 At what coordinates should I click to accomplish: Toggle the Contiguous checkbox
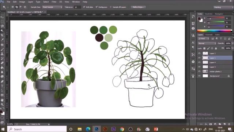pyautogui.click(x=97, y=7)
